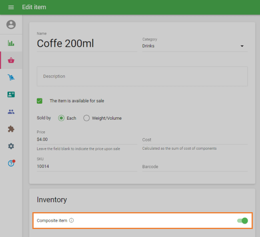Edit the Price field $4.00
The image size is (260, 237).
(87, 139)
